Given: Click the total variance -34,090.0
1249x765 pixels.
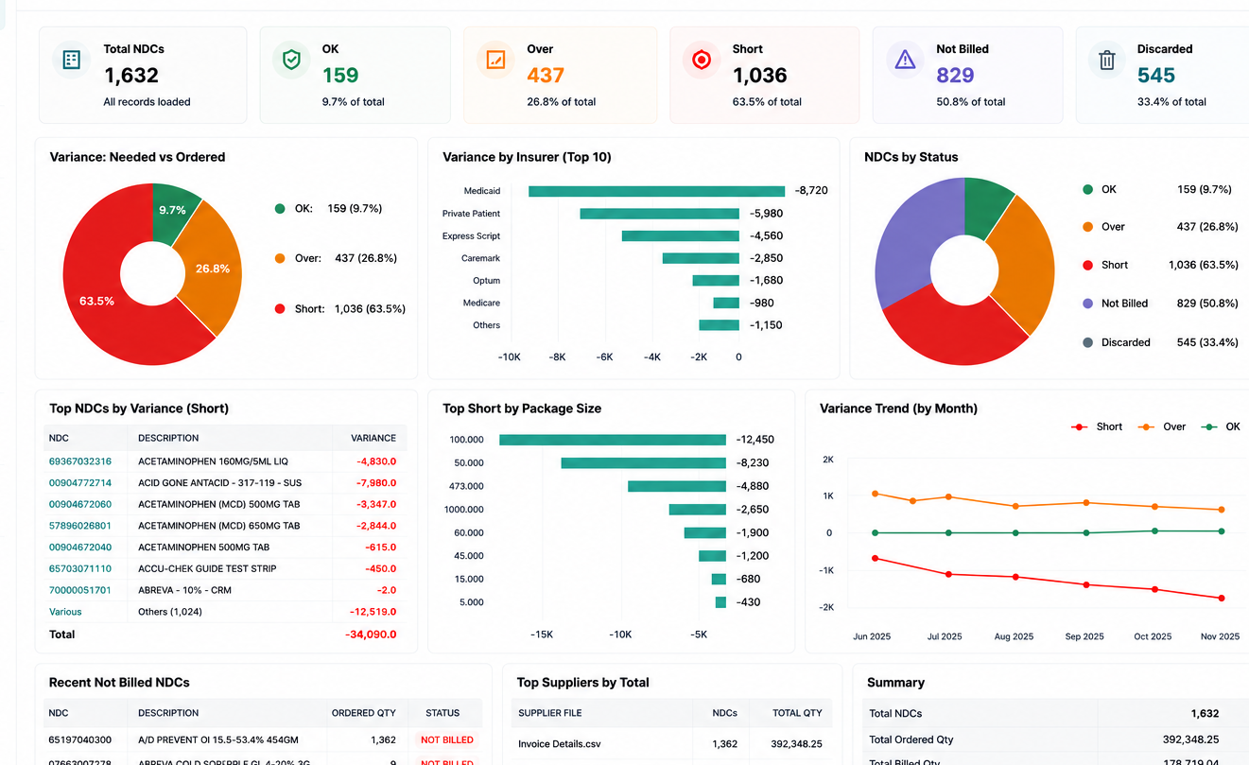Looking at the screenshot, I should point(371,635).
